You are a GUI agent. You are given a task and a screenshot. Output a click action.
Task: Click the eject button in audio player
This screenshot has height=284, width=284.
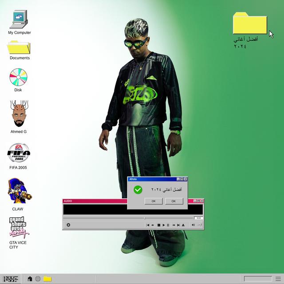click(183, 225)
